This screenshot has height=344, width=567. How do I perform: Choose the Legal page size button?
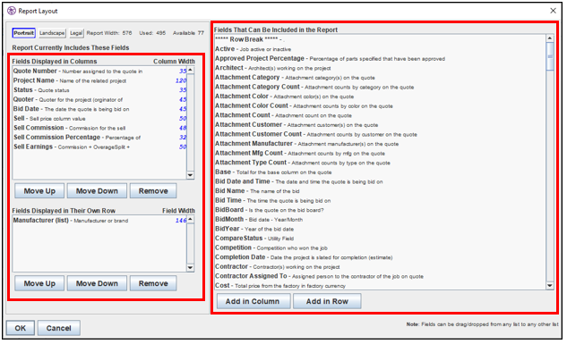pos(76,33)
